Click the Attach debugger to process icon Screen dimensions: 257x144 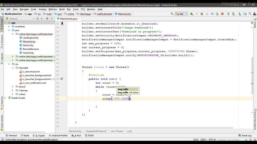pos(217,14)
